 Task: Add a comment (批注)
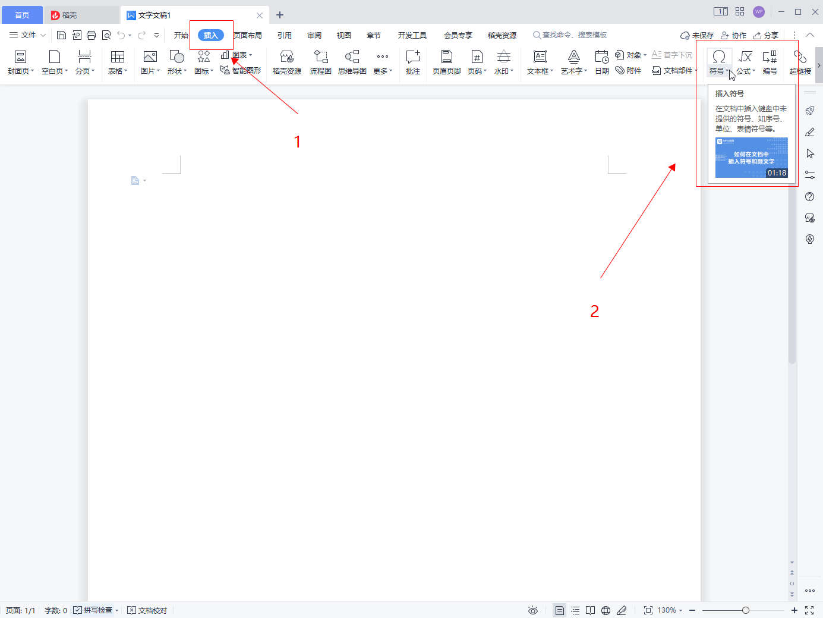(413, 62)
